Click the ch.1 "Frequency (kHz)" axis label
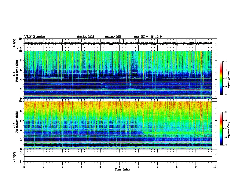This screenshot has width=242, height=187. (17, 71)
